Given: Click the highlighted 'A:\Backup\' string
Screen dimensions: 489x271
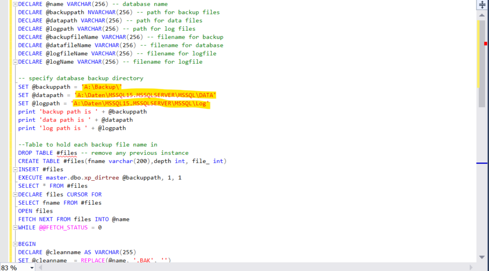Looking at the screenshot, I should [102, 87].
